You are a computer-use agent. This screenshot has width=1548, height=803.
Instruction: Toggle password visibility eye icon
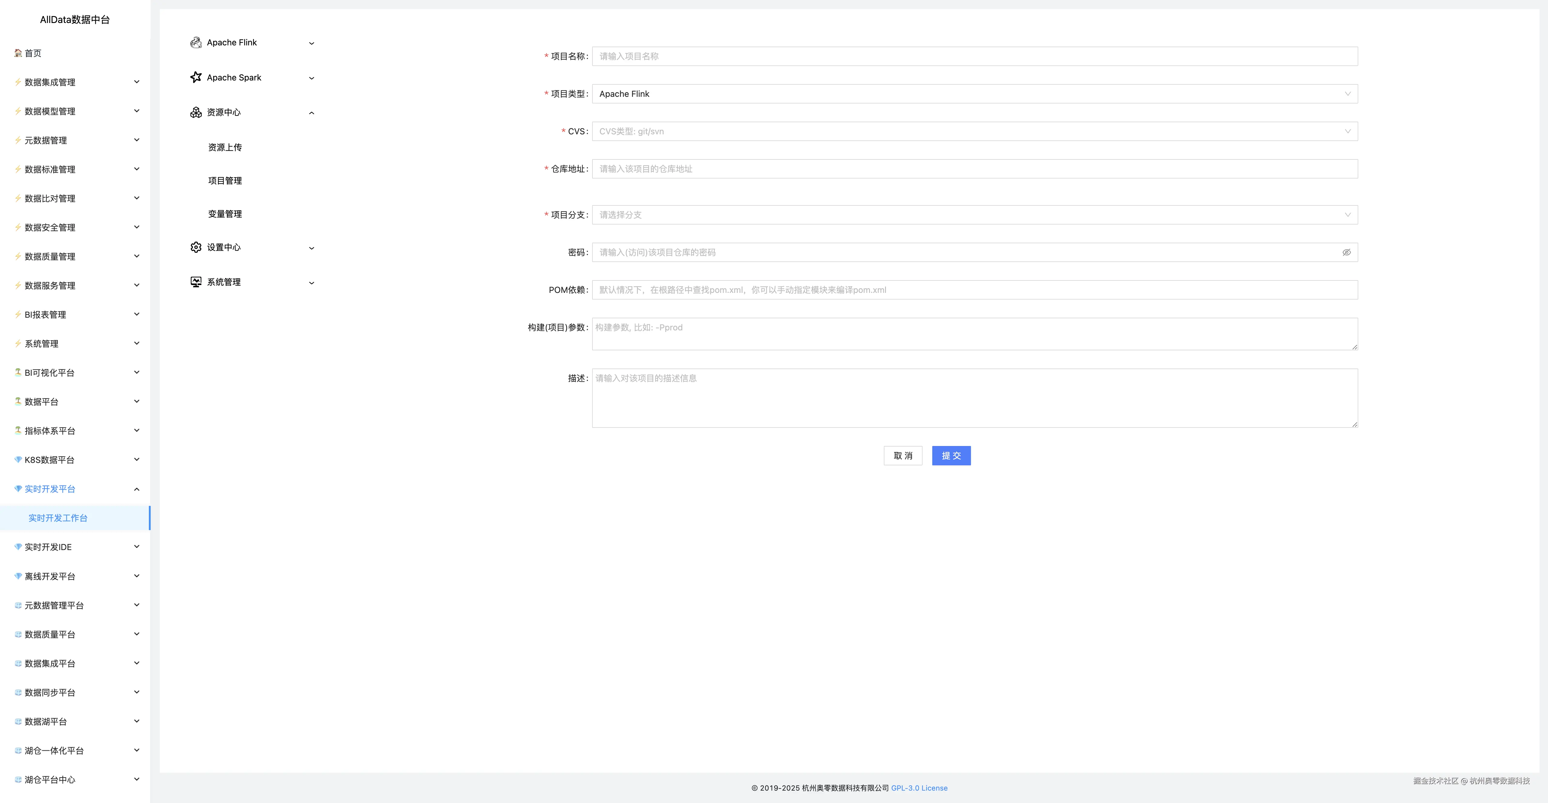pyautogui.click(x=1346, y=252)
